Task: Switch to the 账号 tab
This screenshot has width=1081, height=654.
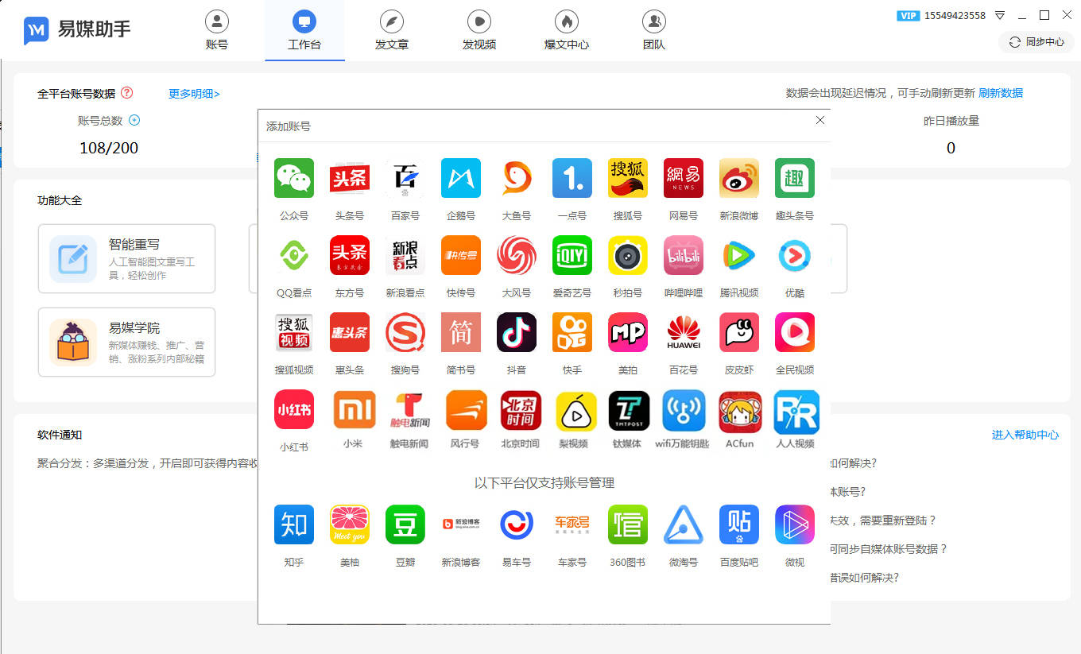Action: tap(216, 31)
